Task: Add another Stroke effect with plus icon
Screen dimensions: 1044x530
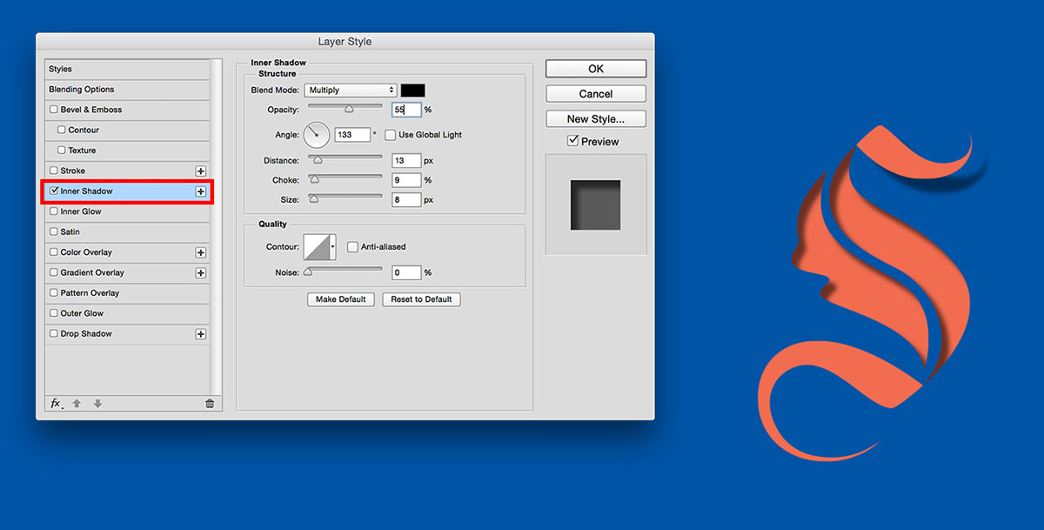Action: pyautogui.click(x=200, y=171)
